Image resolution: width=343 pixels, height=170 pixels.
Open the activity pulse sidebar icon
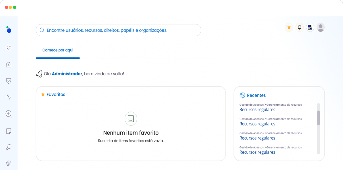pos(9,97)
